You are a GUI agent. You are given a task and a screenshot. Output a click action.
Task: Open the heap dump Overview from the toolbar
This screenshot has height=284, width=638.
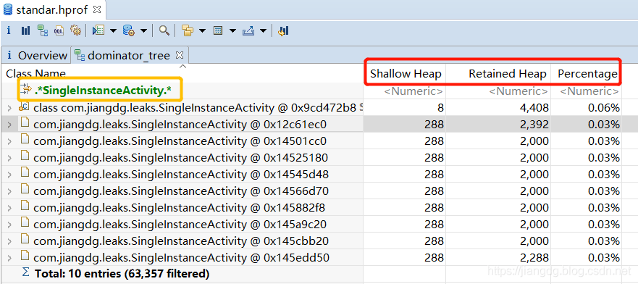(x=9, y=30)
